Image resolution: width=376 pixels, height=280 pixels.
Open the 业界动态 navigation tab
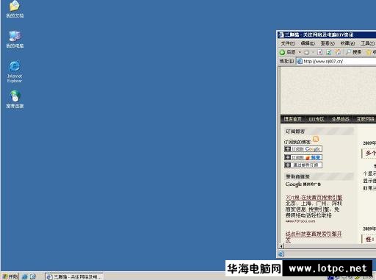coord(340,119)
